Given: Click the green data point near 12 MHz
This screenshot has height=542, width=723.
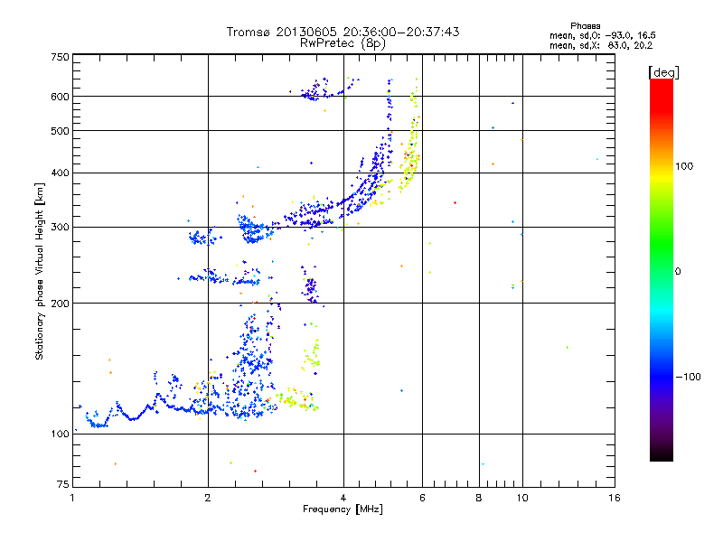Looking at the screenshot, I should point(568,347).
